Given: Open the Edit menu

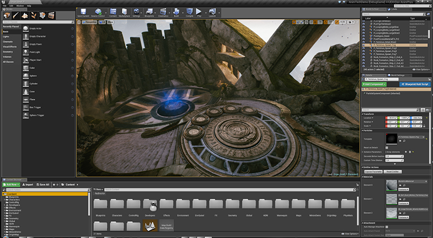Looking at the screenshot, I should point(11,6).
